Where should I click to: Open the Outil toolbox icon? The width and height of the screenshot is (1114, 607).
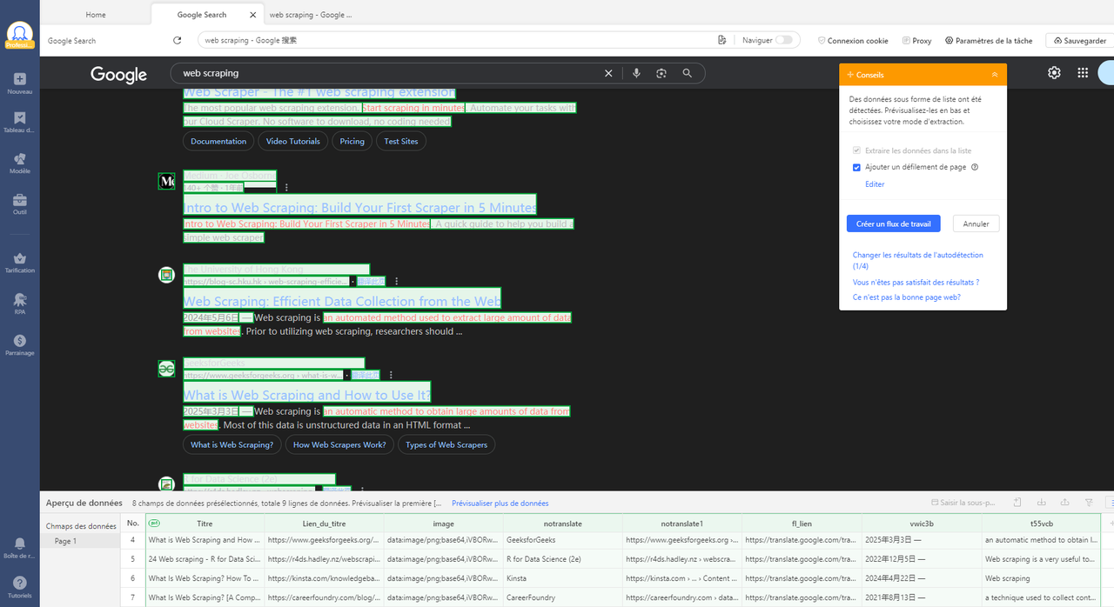point(19,199)
